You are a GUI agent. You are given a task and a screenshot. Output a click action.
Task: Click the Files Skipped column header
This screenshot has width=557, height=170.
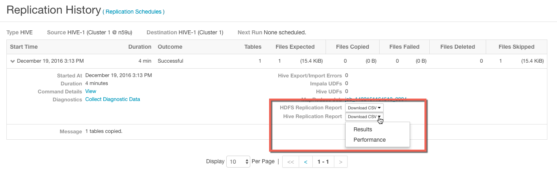(x=516, y=47)
